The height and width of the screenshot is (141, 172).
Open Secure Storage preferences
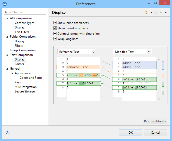pos(25,91)
